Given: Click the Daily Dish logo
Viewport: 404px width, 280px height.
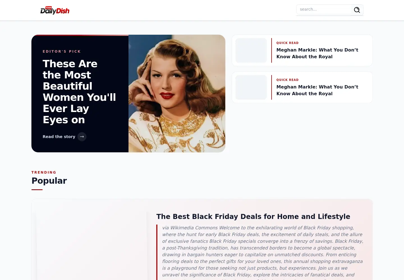Looking at the screenshot, I should click(x=55, y=10).
